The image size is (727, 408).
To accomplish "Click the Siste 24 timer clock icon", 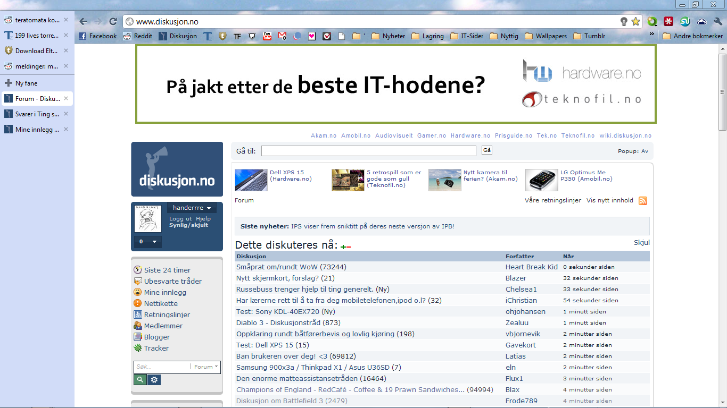I will tap(138, 270).
